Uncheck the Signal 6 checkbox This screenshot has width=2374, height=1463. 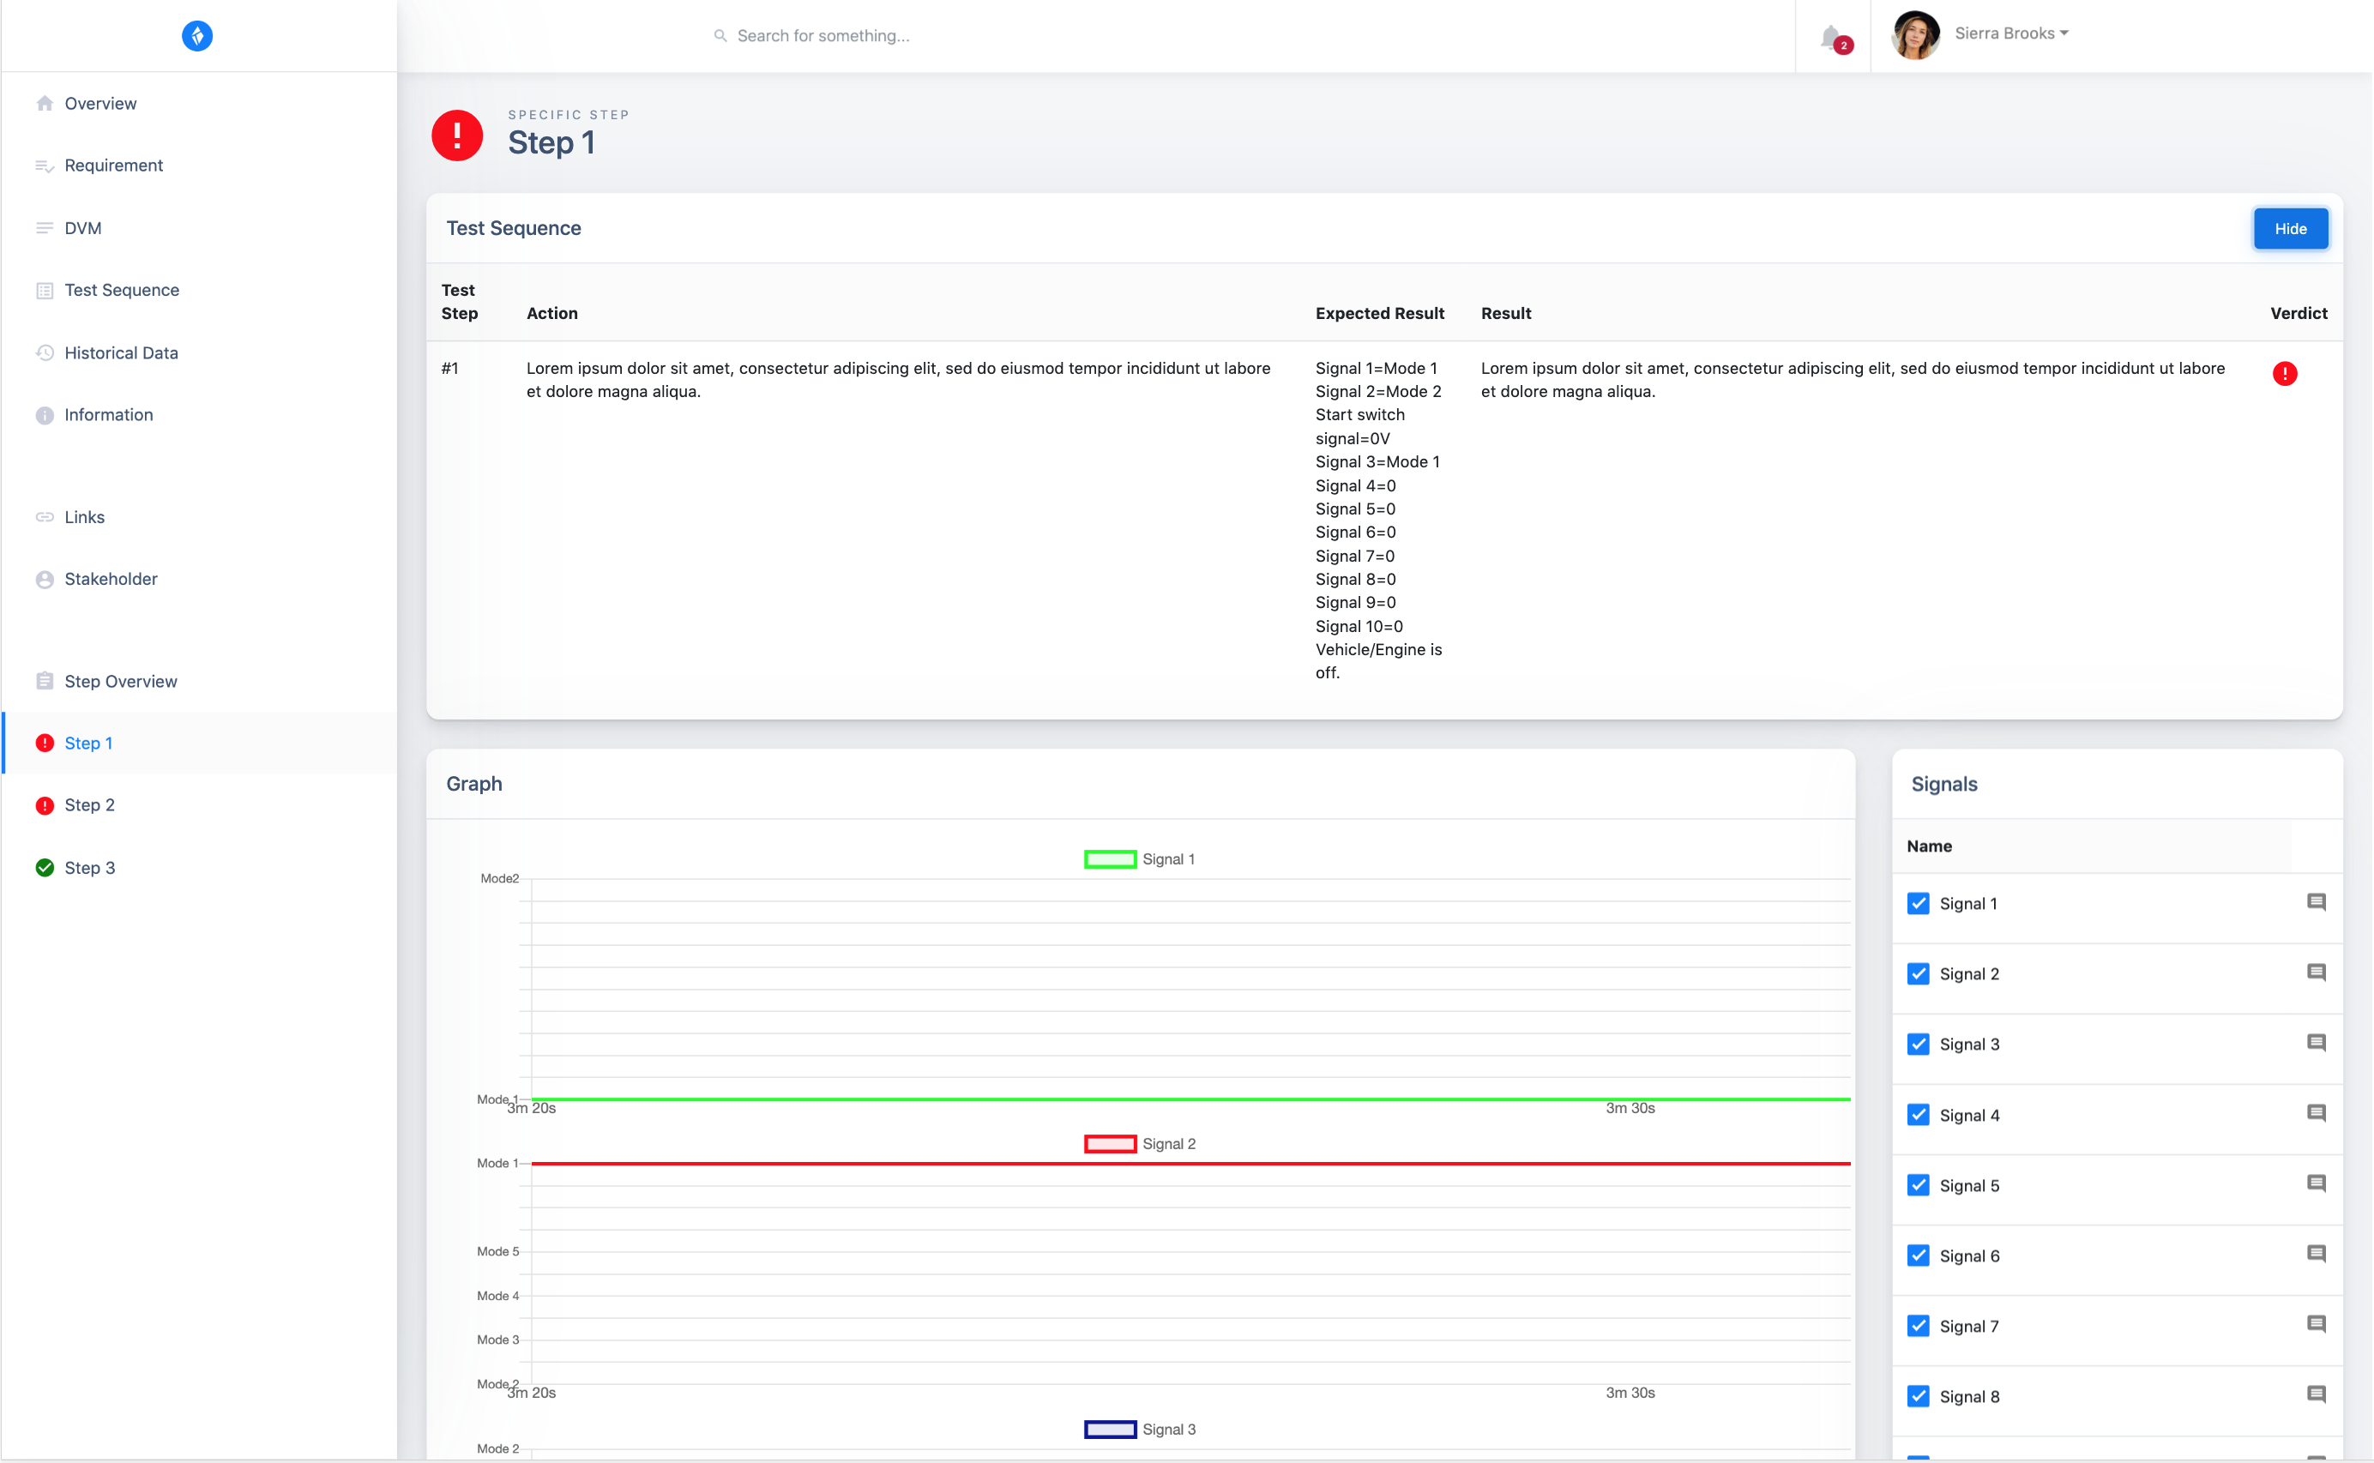1919,1256
